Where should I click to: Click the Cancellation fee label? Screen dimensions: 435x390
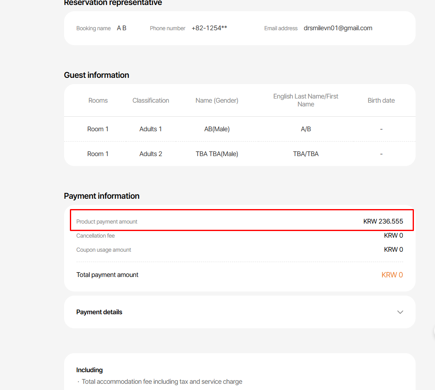coord(96,236)
